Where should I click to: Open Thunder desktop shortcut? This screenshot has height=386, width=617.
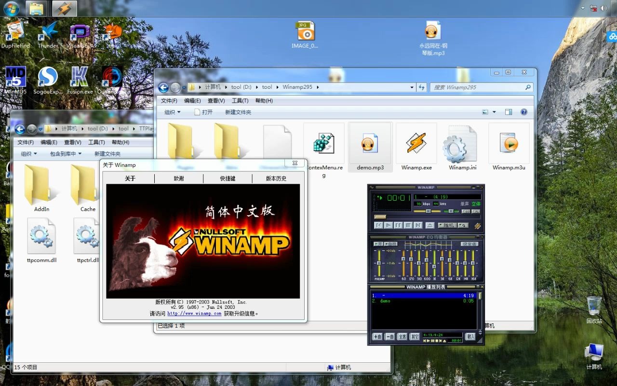[x=48, y=35]
